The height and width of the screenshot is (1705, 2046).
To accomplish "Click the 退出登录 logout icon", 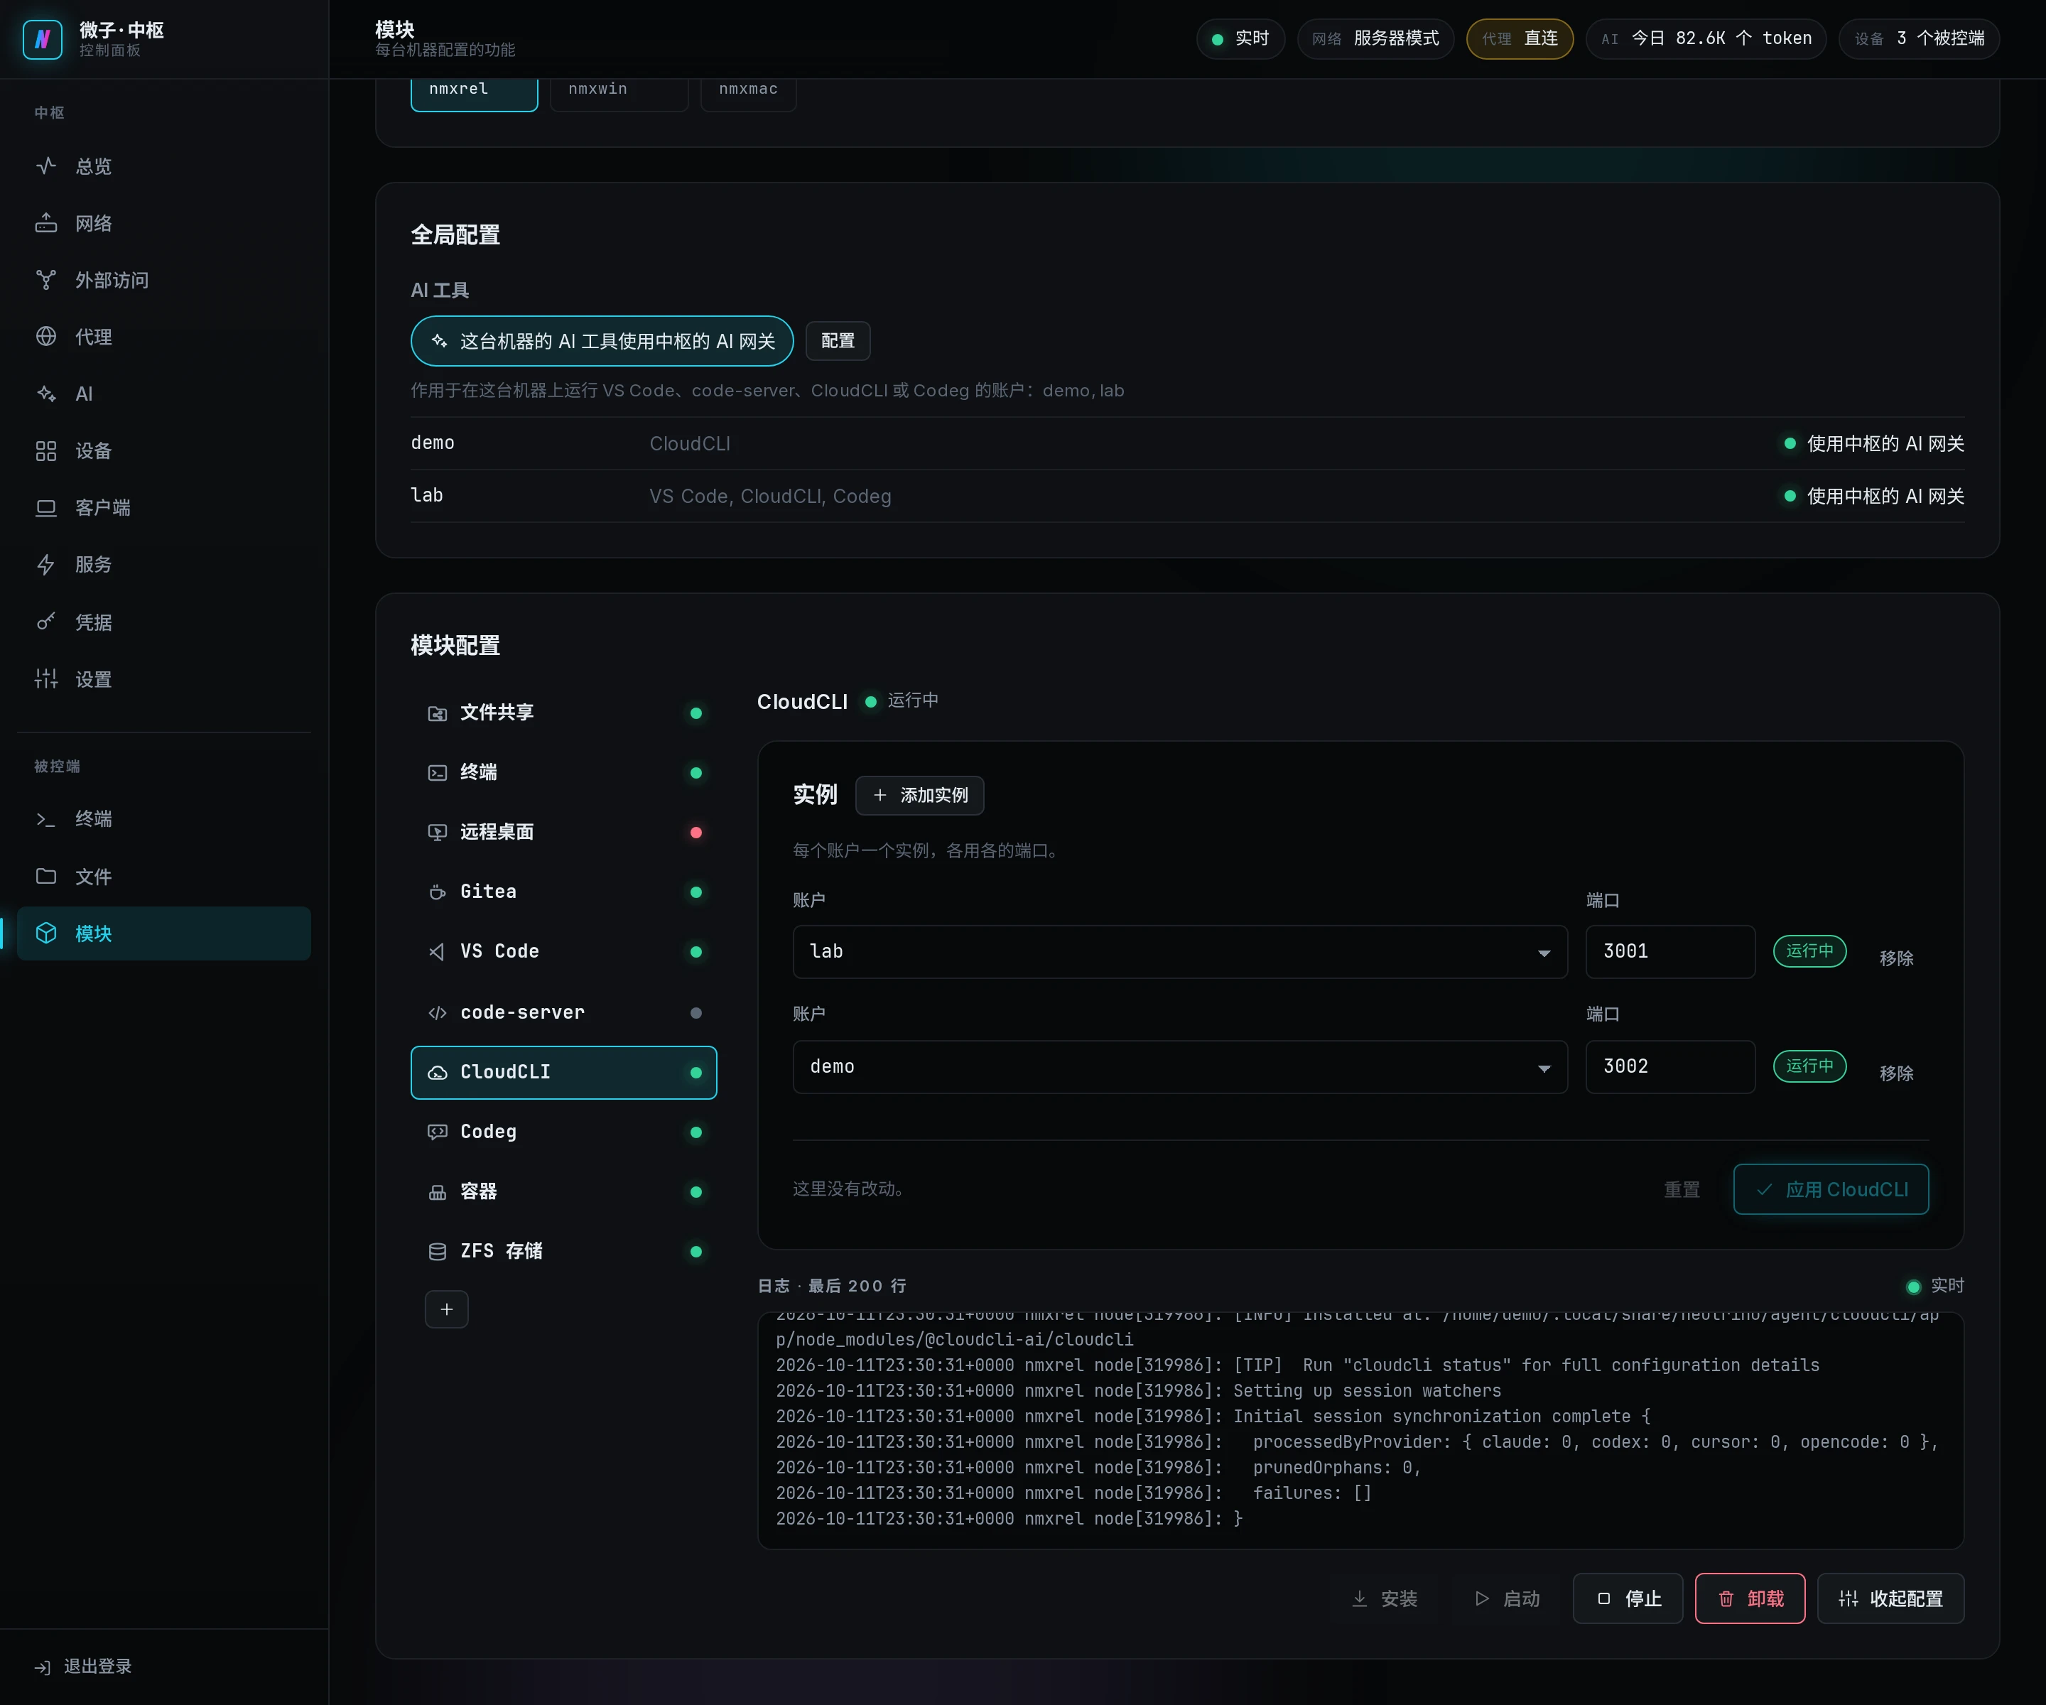I will pos(43,1667).
